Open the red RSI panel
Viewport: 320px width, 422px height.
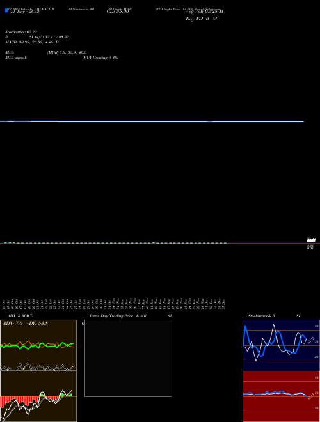pyautogui.click(x=281, y=396)
